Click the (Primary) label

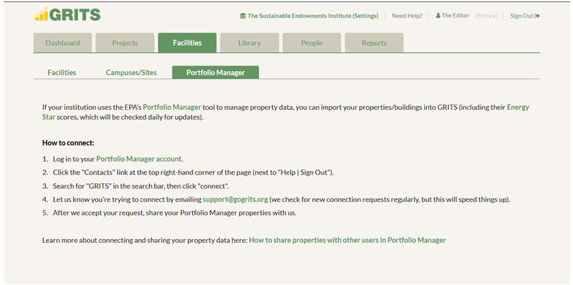(x=486, y=16)
